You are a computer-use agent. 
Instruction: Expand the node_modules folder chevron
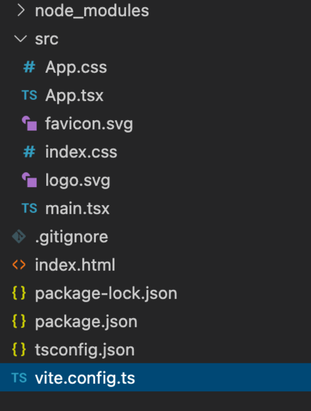click(20, 11)
